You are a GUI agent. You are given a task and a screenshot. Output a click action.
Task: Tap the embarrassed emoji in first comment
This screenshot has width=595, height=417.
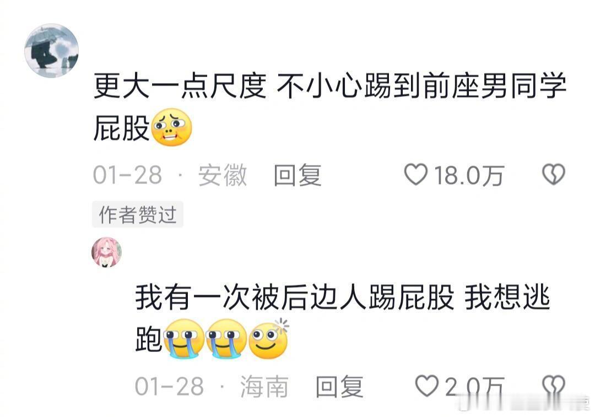click(171, 127)
